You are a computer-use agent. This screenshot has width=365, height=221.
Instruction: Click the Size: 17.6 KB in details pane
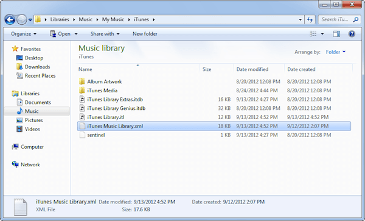(136, 209)
